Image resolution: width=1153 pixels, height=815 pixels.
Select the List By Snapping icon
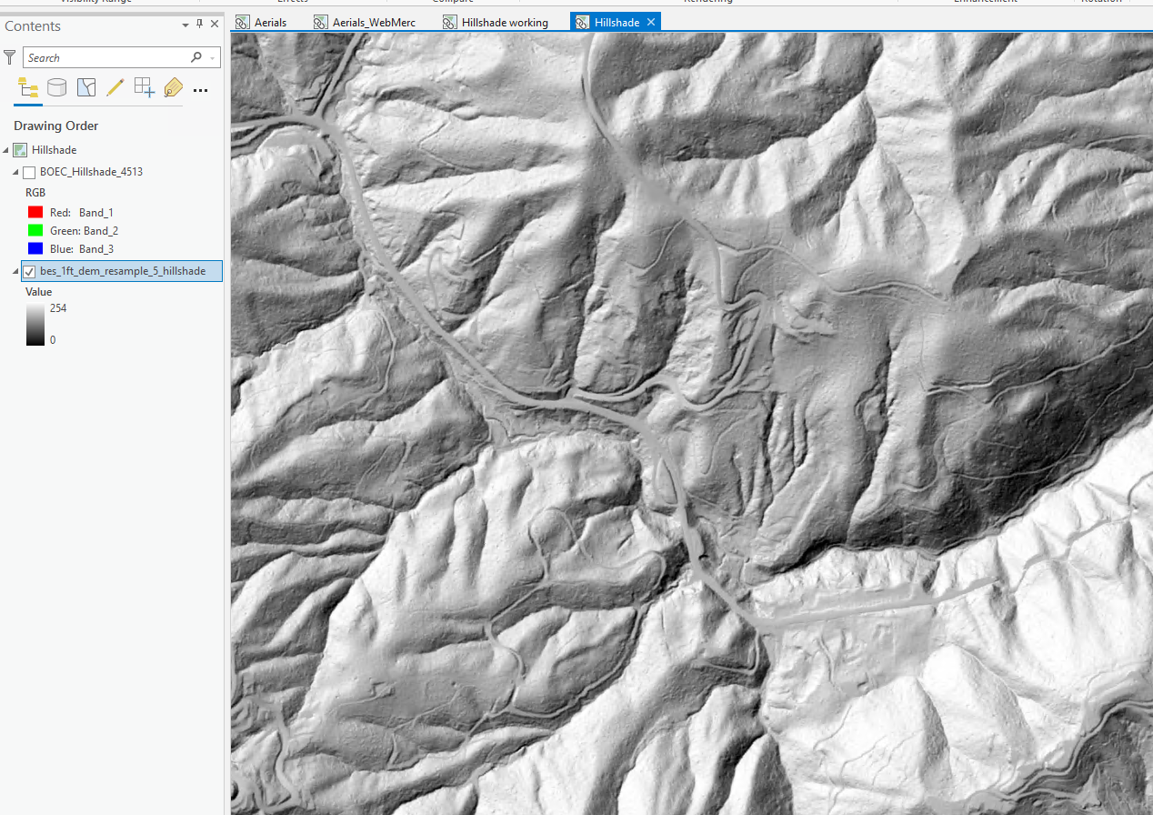coord(144,87)
